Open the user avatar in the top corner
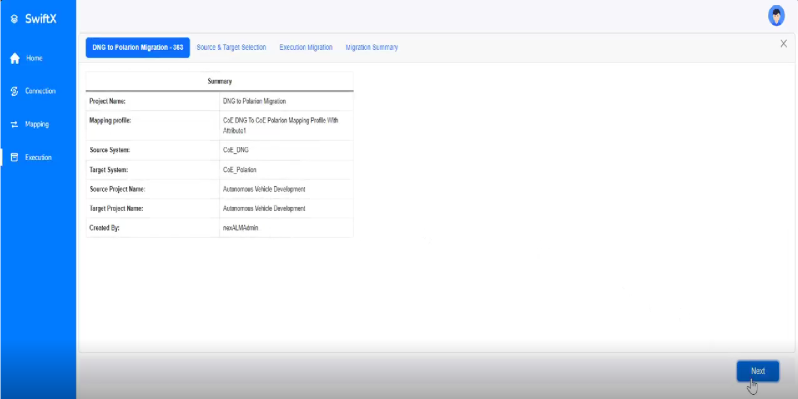 (x=776, y=15)
